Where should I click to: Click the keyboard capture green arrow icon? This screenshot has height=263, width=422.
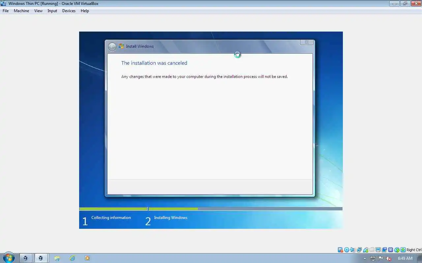[403, 250]
